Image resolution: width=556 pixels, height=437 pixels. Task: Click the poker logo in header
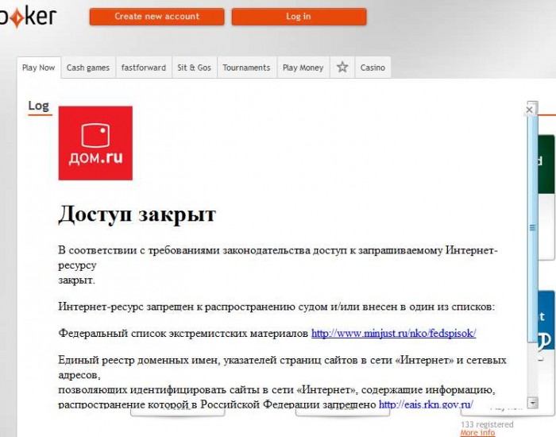pyautogui.click(x=29, y=16)
